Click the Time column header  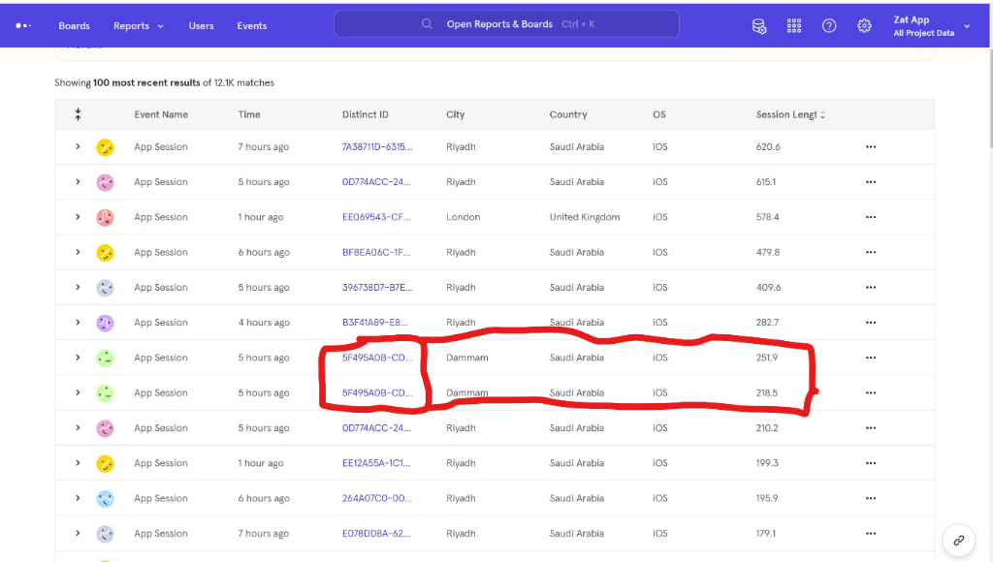249,114
